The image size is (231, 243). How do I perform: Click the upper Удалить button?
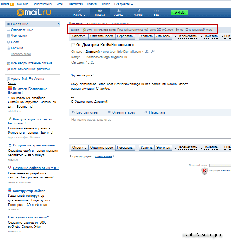pyautogui.click(x=146, y=36)
